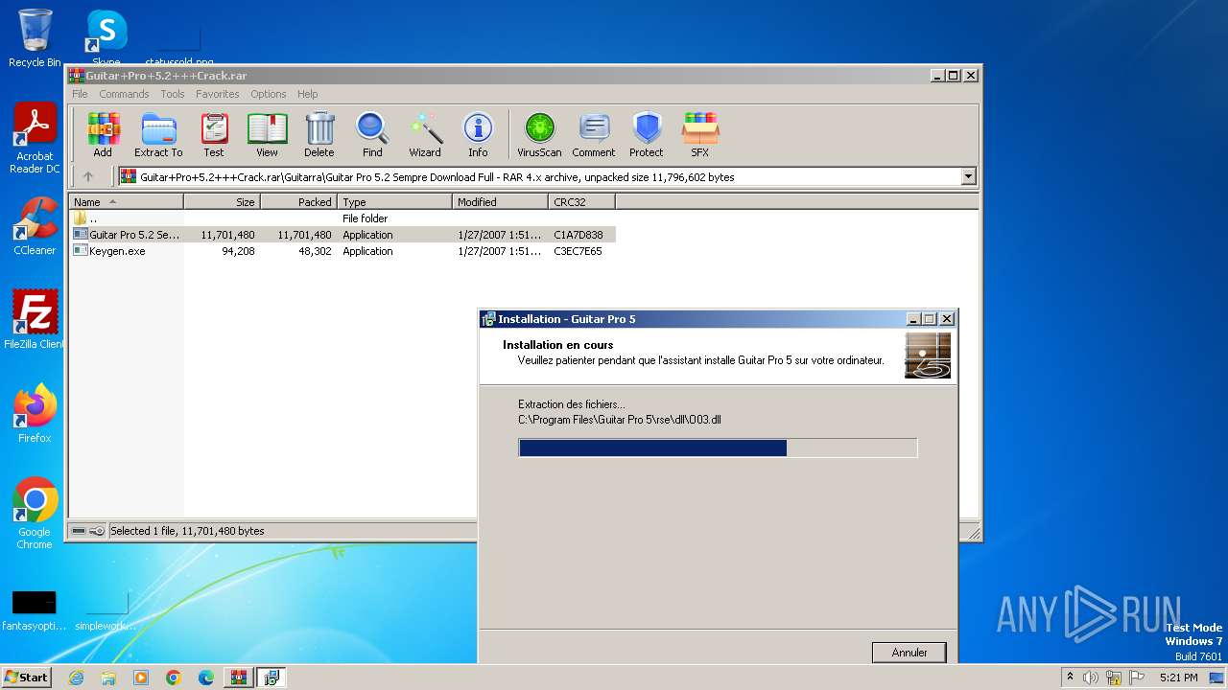This screenshot has height=690, width=1228.
Task: Click the C1A7D838 CRC32 value
Action: tap(579, 235)
